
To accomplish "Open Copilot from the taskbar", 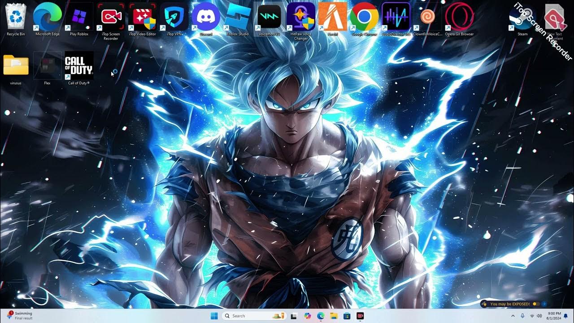I will [x=307, y=316].
